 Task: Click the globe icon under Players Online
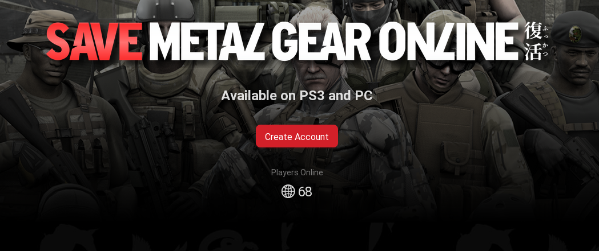click(288, 191)
